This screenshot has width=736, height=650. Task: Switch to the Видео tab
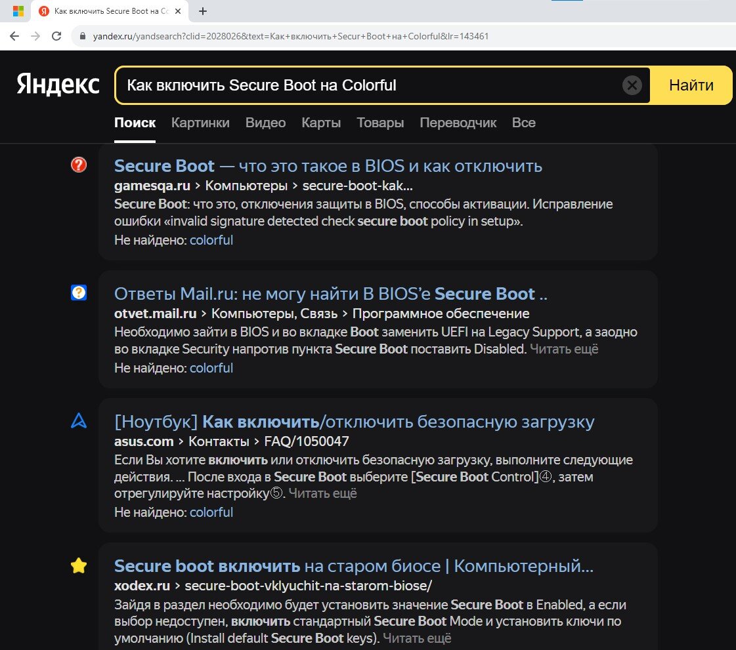click(x=266, y=123)
